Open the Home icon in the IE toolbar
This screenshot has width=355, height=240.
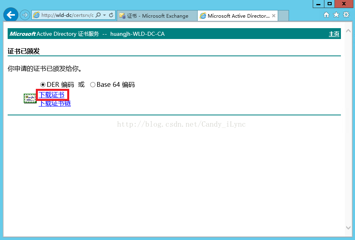tap(327, 15)
